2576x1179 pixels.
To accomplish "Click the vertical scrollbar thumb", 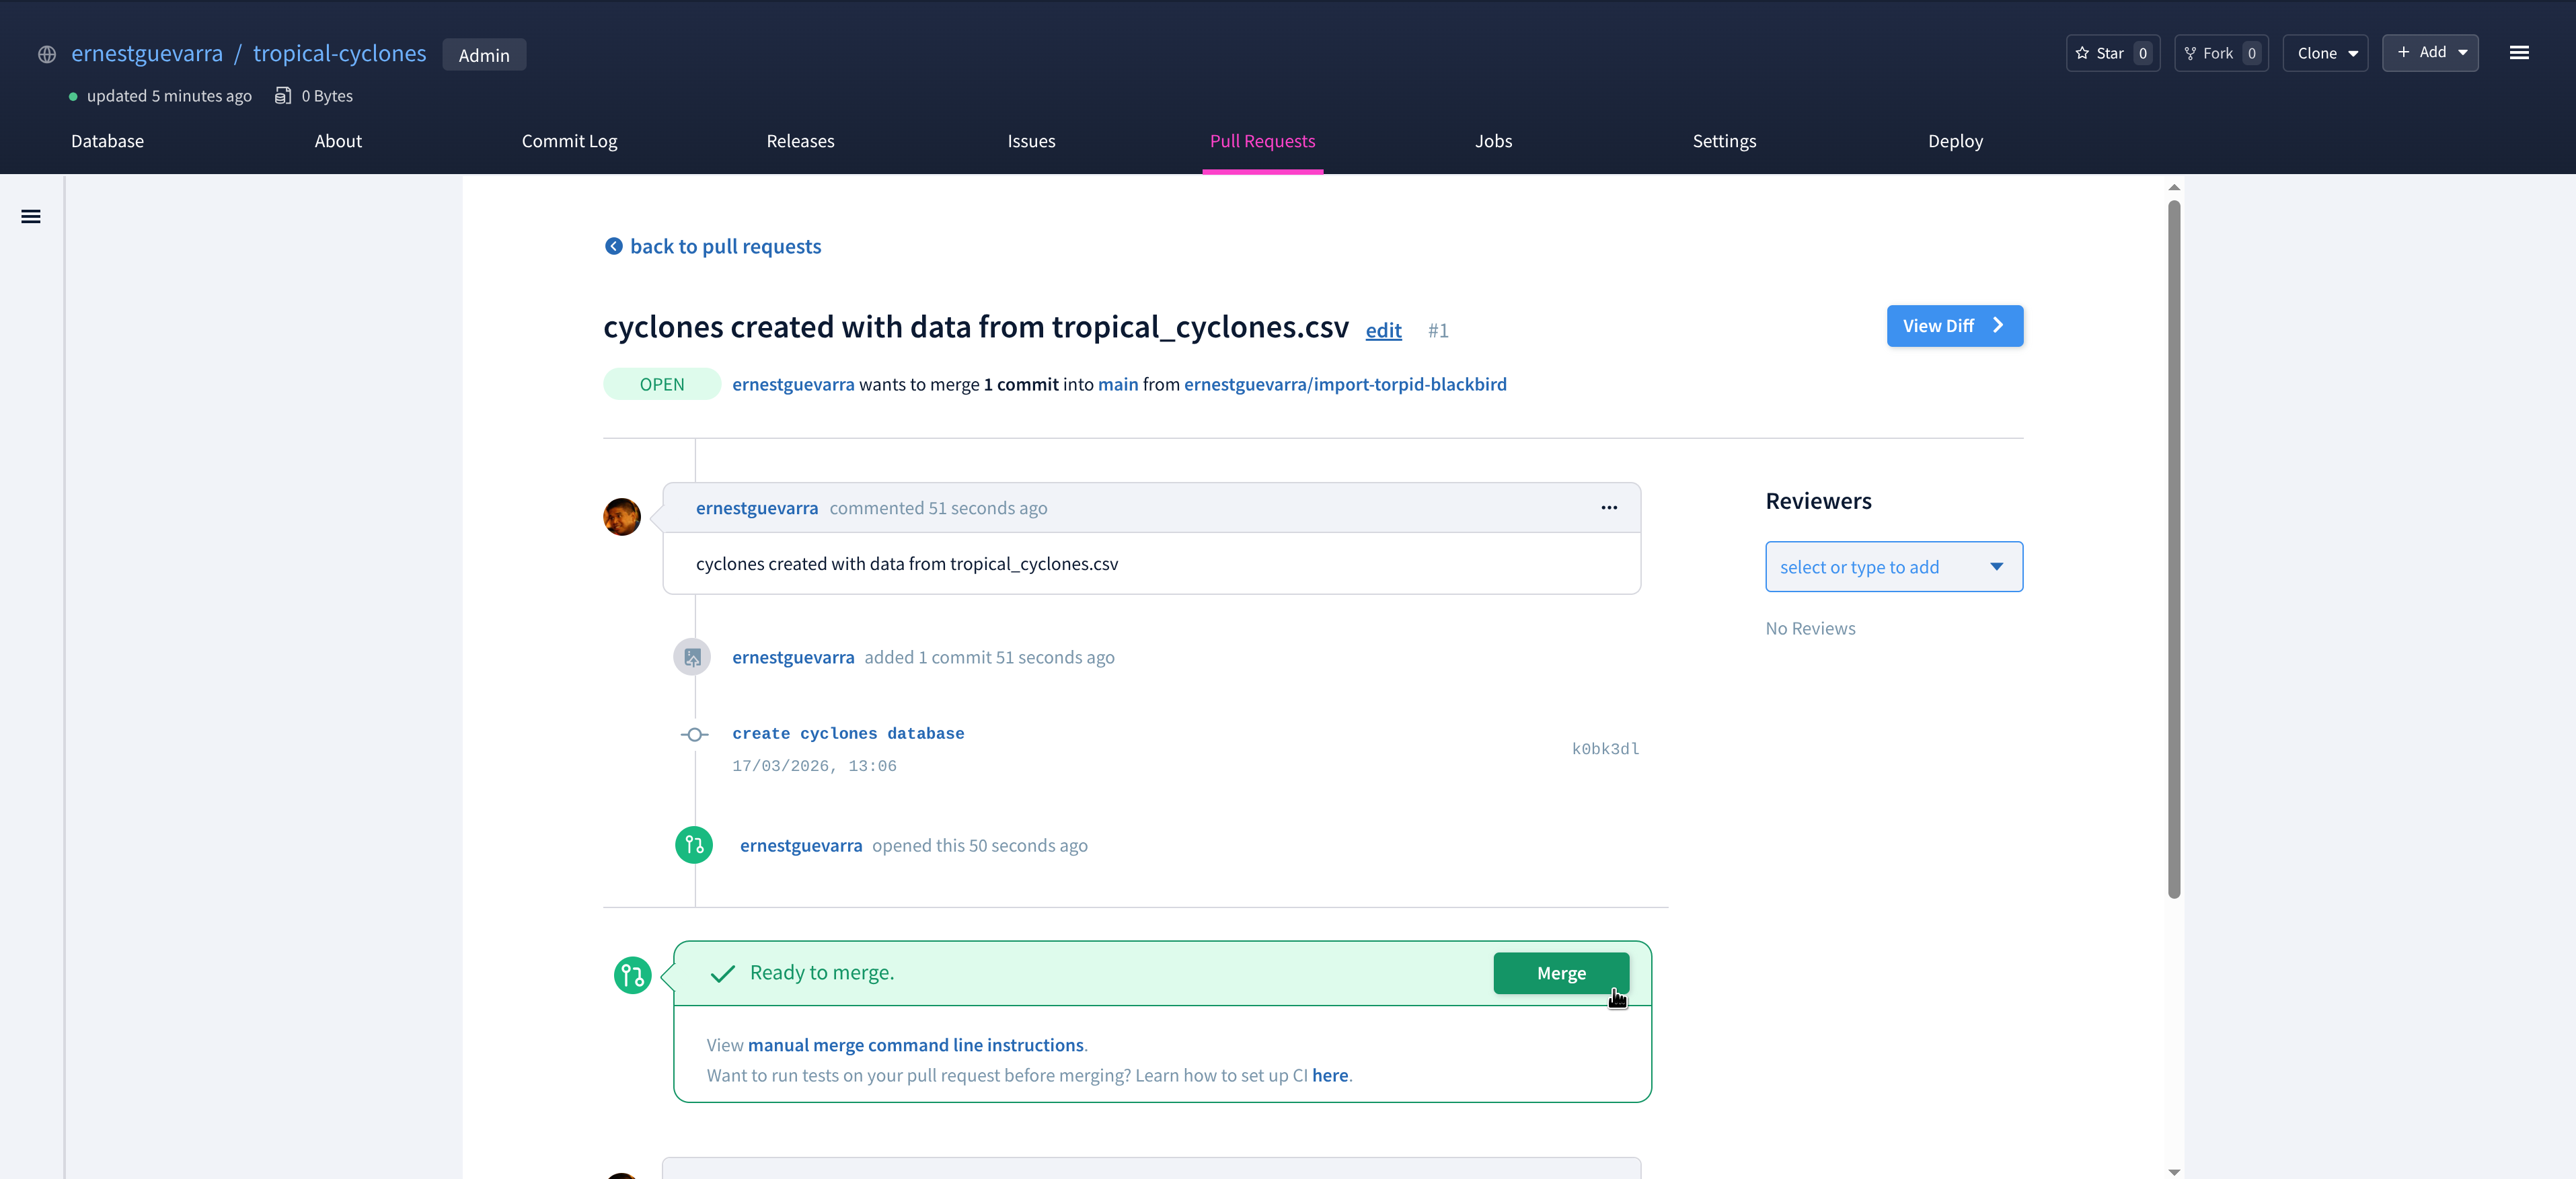I will click(2173, 550).
